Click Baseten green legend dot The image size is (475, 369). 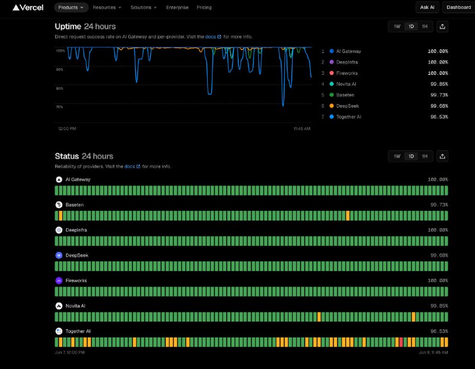(331, 95)
